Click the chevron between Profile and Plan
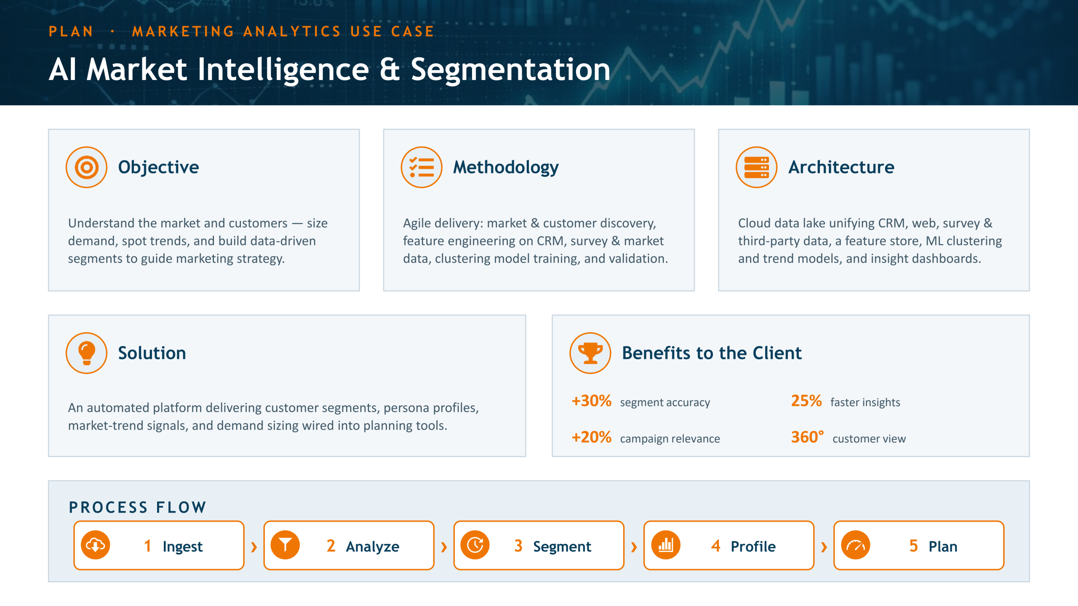The width and height of the screenshot is (1078, 606). (x=824, y=547)
